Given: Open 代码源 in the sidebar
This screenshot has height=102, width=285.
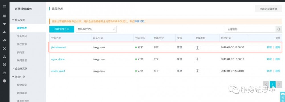Looking at the screenshot, I should click(21, 52).
